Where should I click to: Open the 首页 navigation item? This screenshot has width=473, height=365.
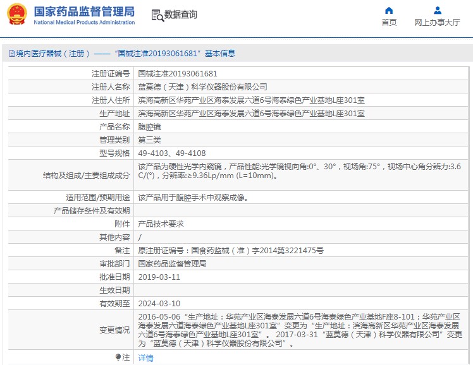pyautogui.click(x=389, y=22)
